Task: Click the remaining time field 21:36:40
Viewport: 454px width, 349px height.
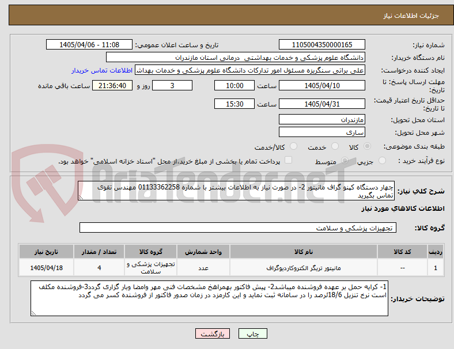Action: pyautogui.click(x=112, y=86)
